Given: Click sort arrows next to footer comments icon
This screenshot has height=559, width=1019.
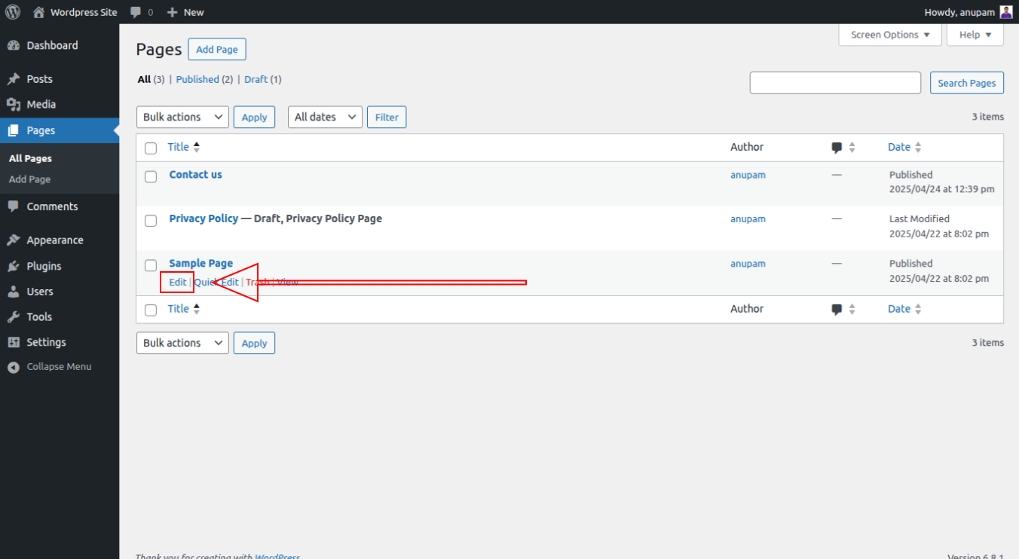Looking at the screenshot, I should point(852,310).
